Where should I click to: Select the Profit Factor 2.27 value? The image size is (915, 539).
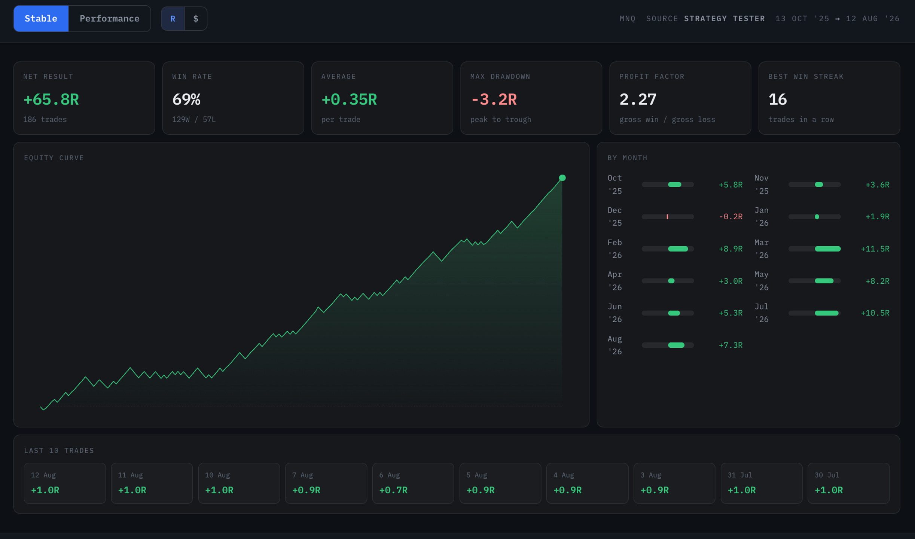(x=638, y=100)
